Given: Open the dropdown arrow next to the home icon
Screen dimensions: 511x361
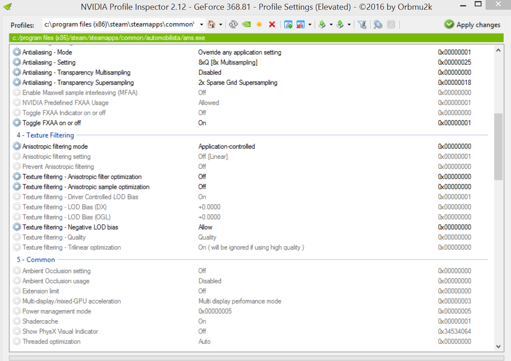Looking at the screenshot, I should 221,25.
